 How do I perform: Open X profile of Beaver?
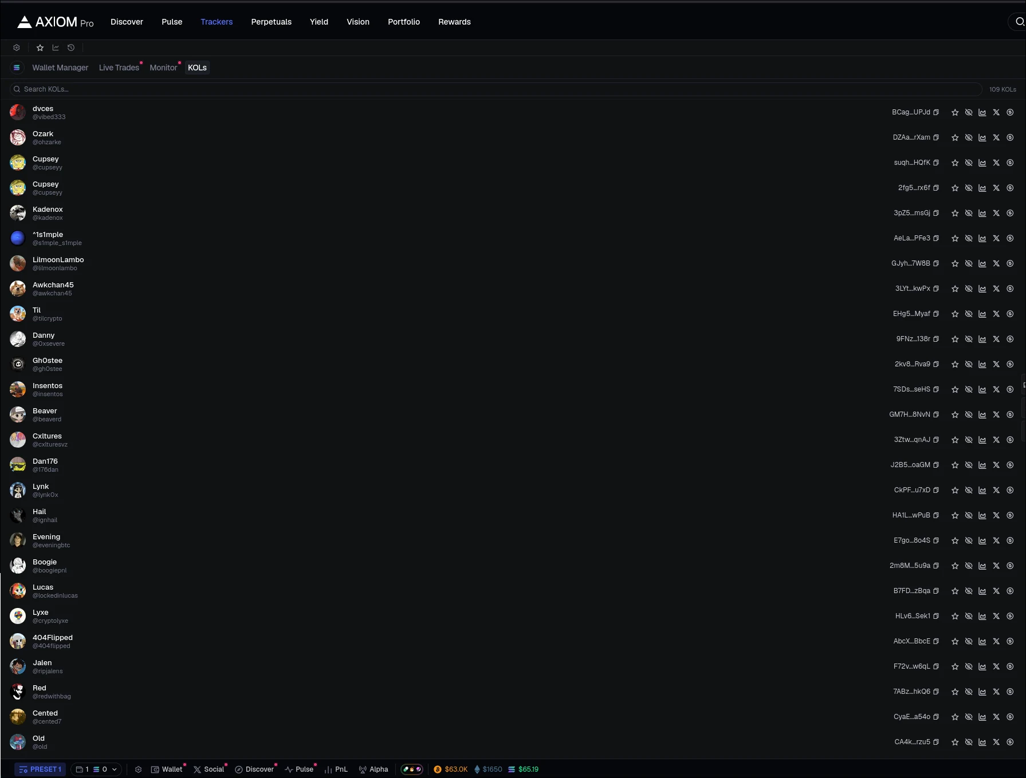996,414
